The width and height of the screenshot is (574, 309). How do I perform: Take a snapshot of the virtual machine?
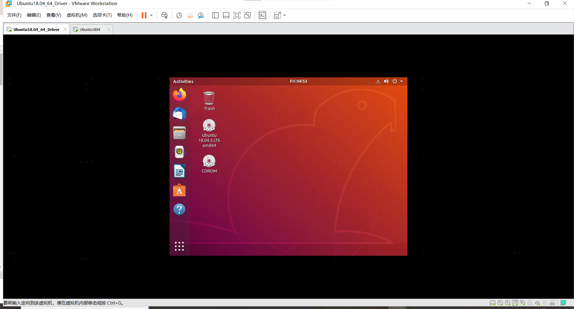[x=179, y=15]
